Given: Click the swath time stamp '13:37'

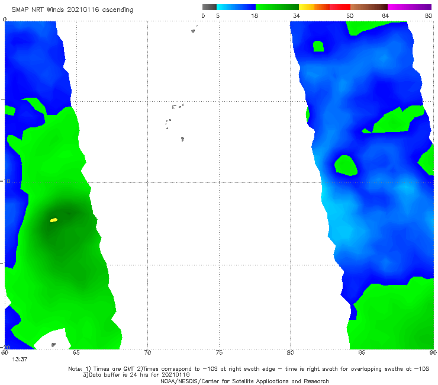Looking at the screenshot, I should click(x=20, y=360).
